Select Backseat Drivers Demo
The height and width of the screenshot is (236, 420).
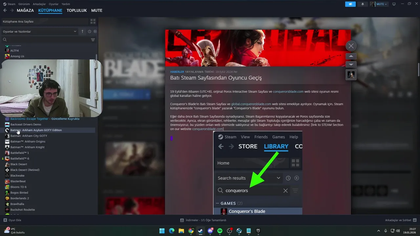coord(26,125)
